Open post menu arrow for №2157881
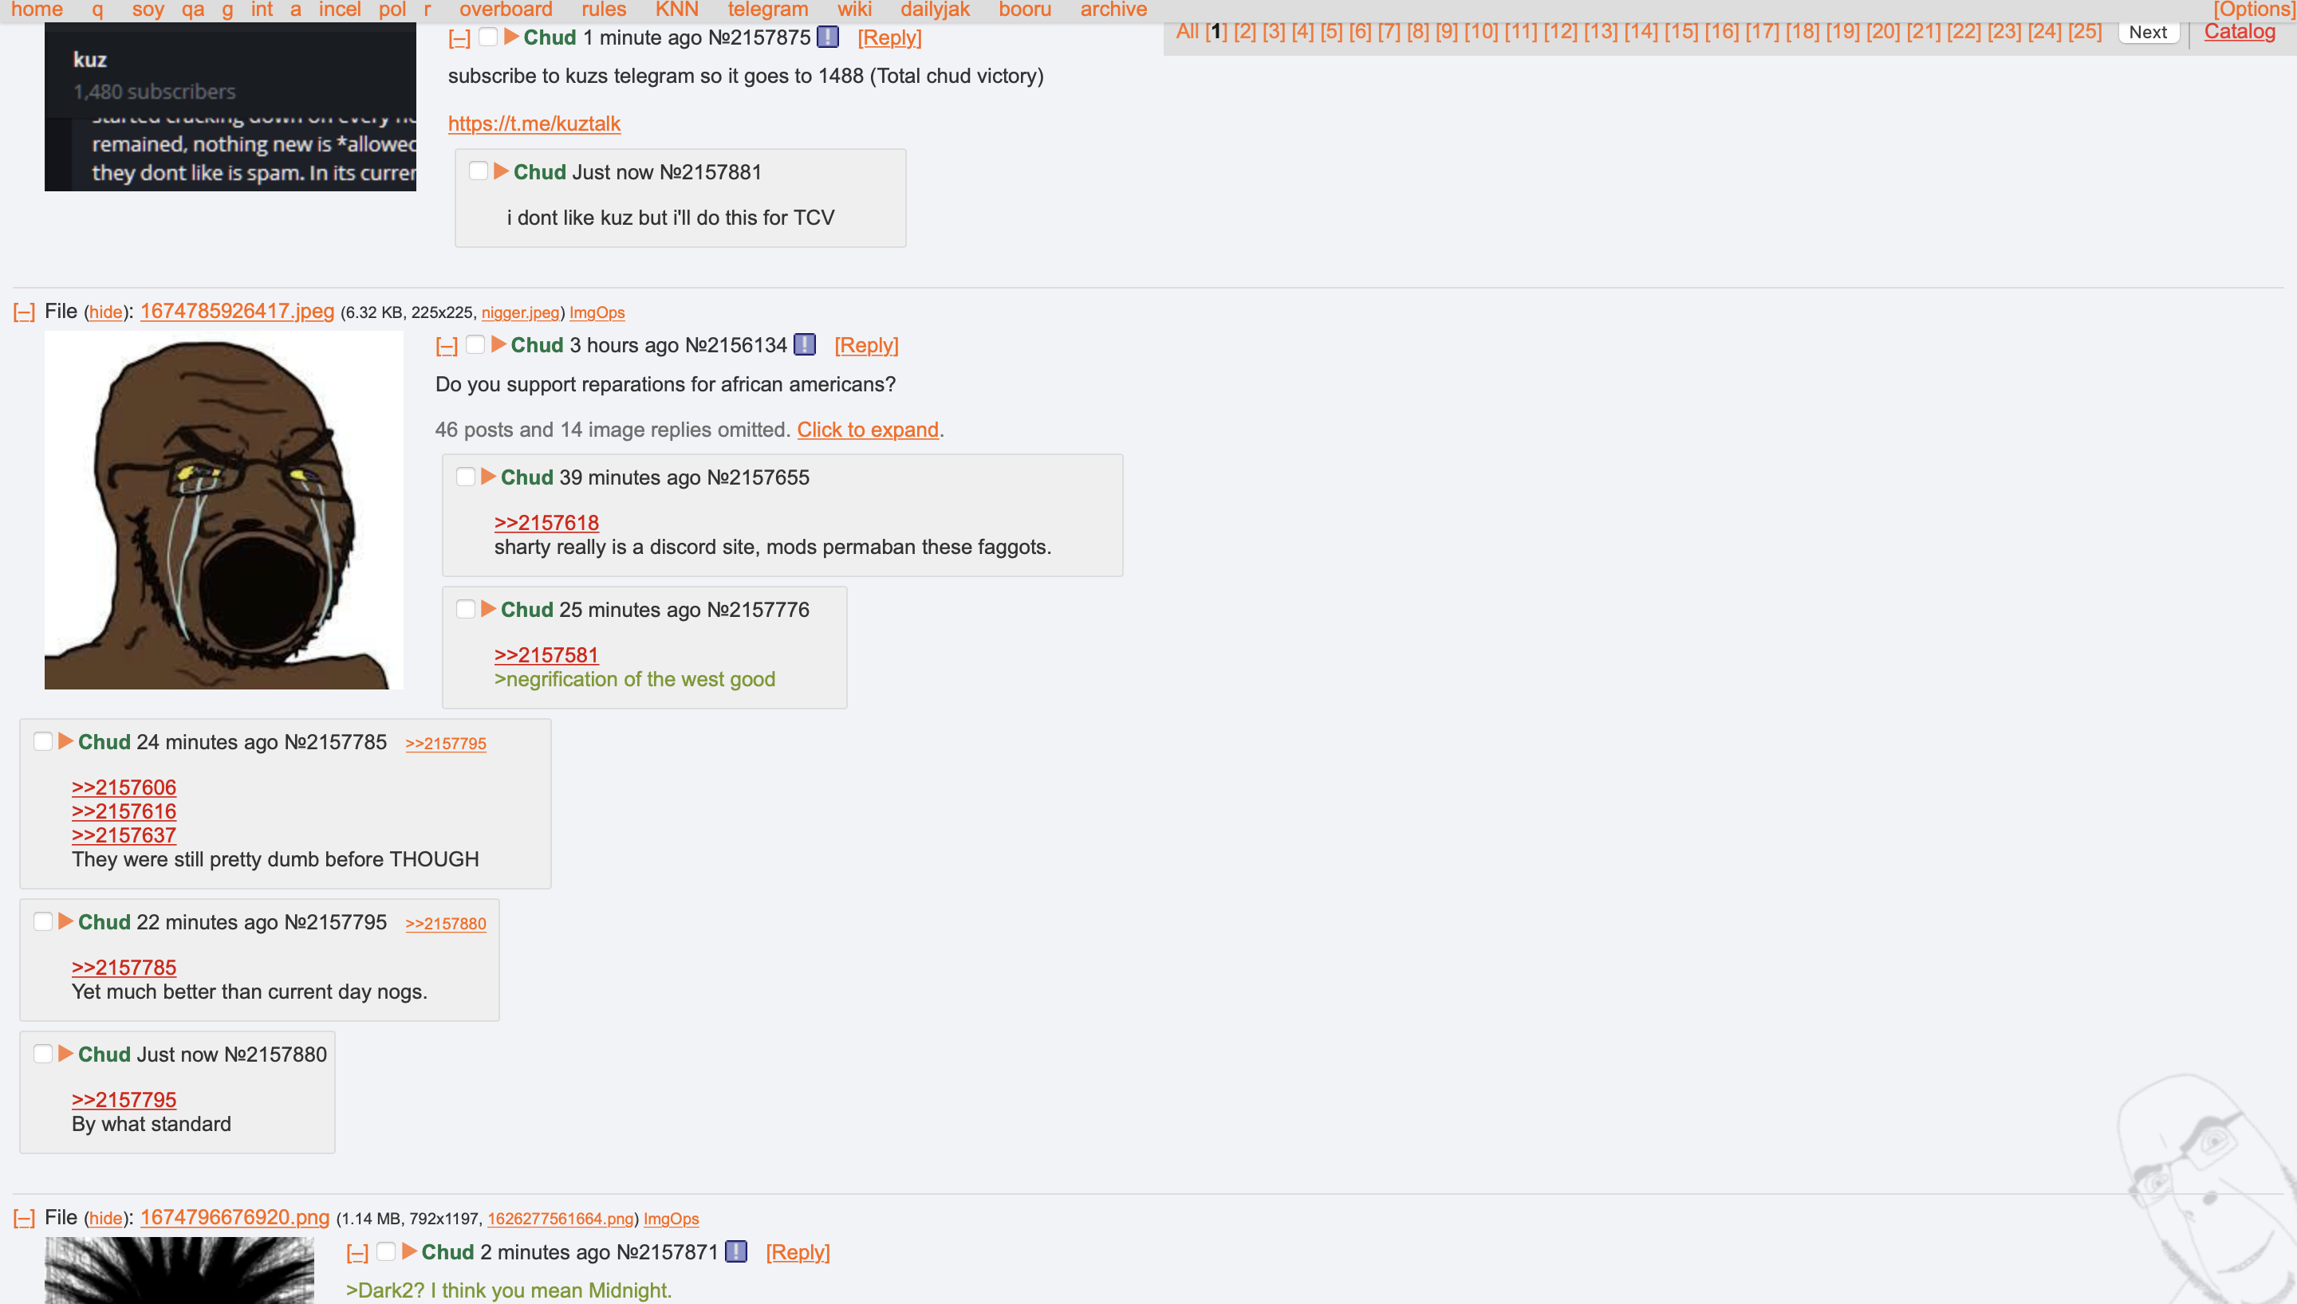The width and height of the screenshot is (2297, 1304). (x=501, y=171)
